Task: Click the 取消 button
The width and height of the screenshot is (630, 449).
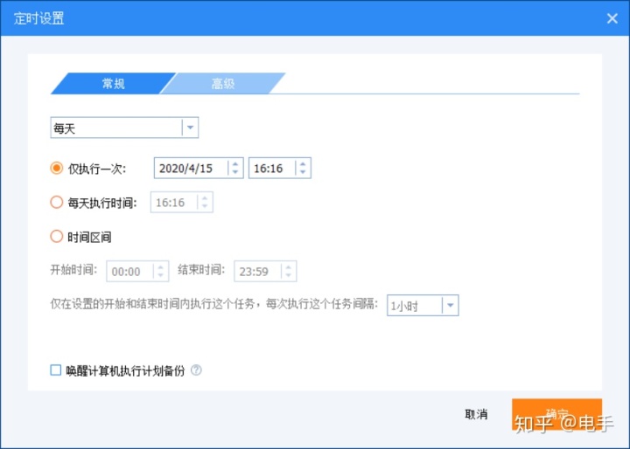Action: pyautogui.click(x=476, y=414)
